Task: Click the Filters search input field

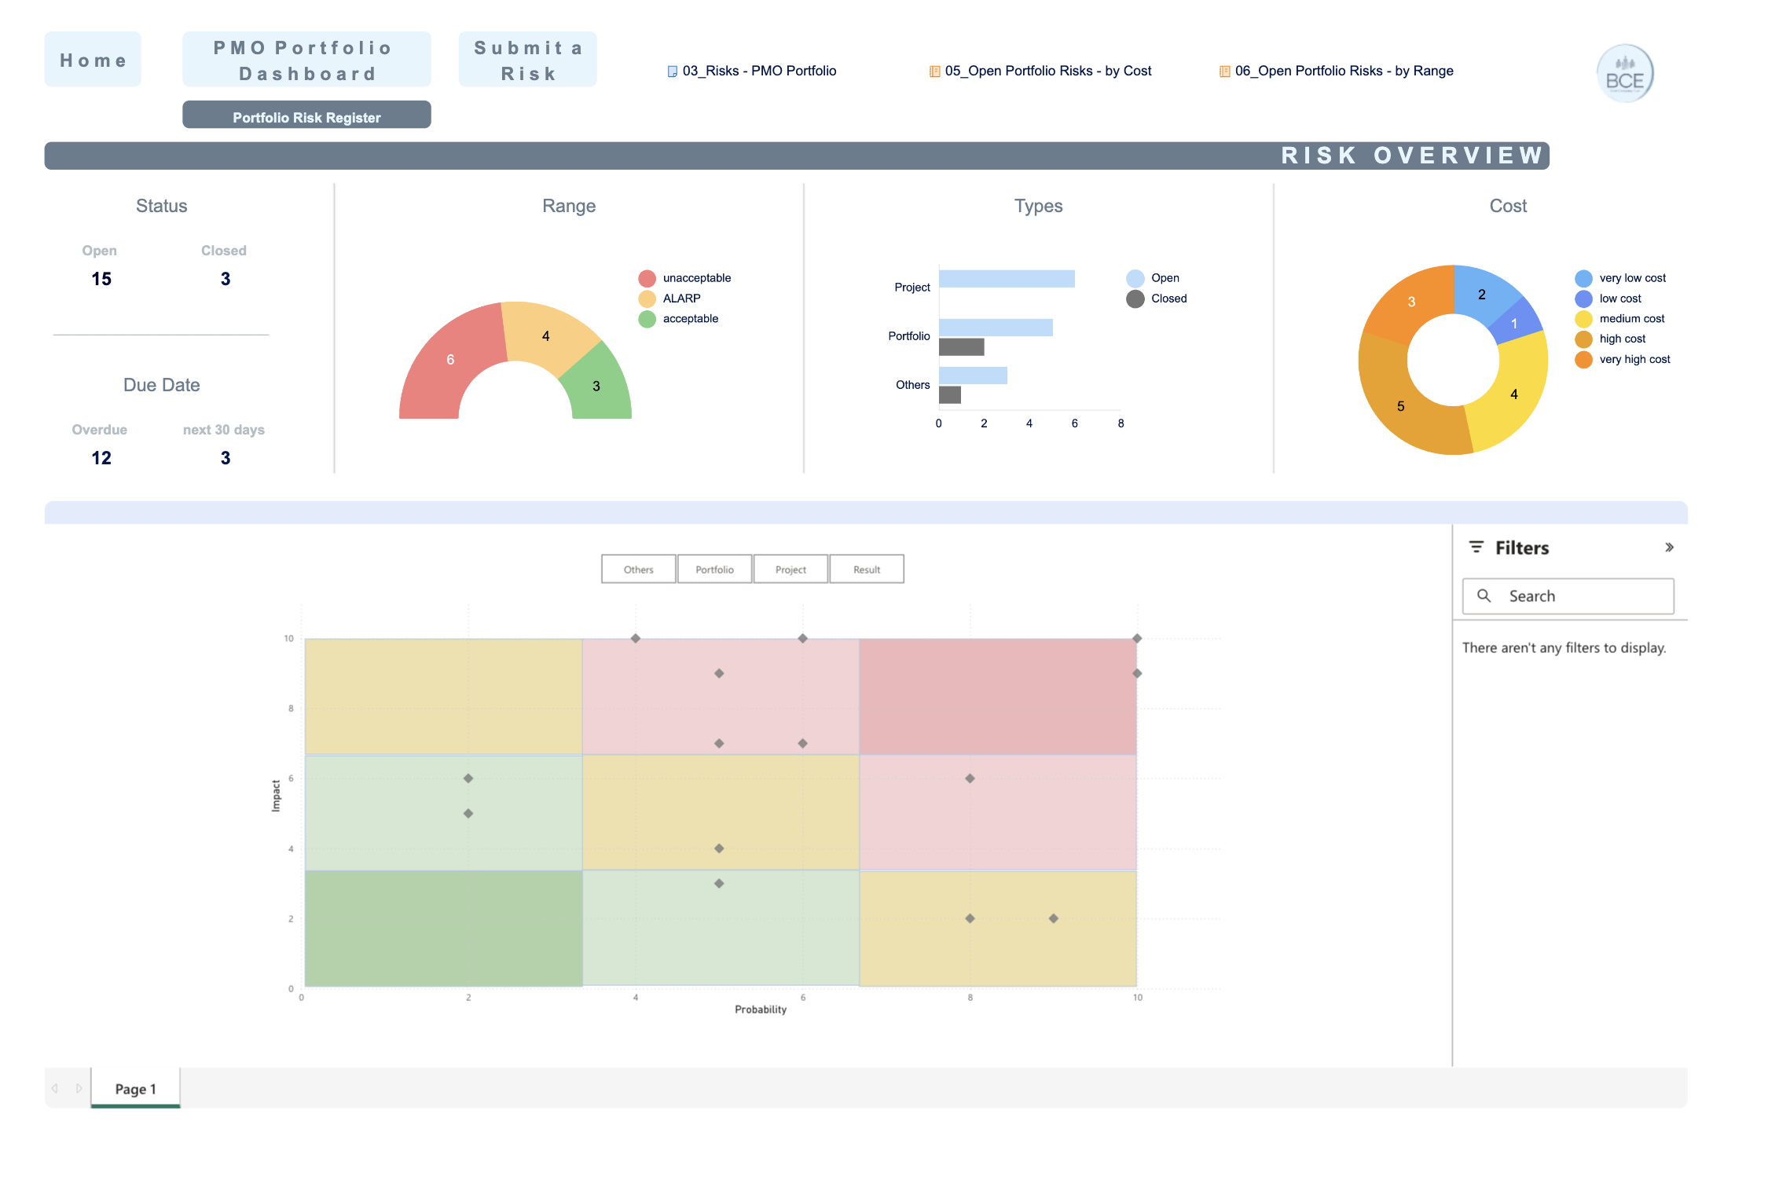Action: (x=1568, y=596)
